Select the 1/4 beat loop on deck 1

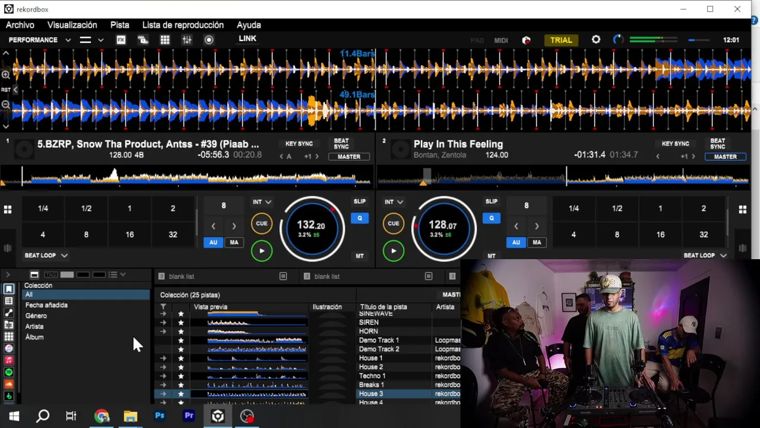pos(43,209)
